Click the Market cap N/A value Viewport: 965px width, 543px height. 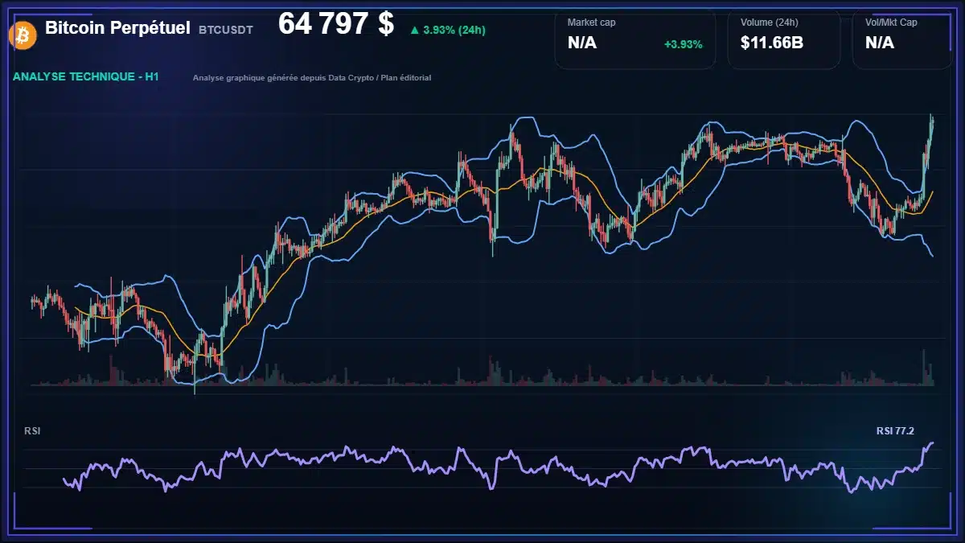[582, 43]
